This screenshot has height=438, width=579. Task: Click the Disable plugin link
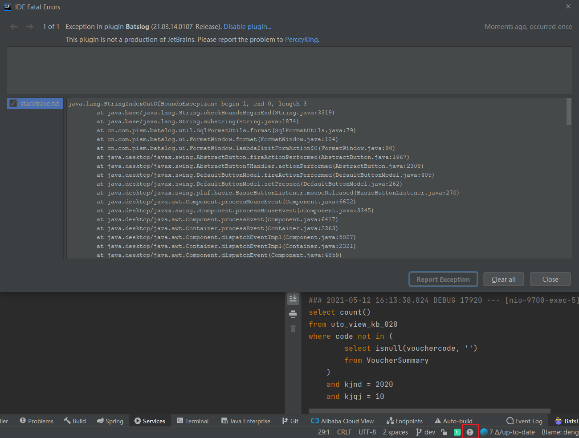tap(247, 26)
